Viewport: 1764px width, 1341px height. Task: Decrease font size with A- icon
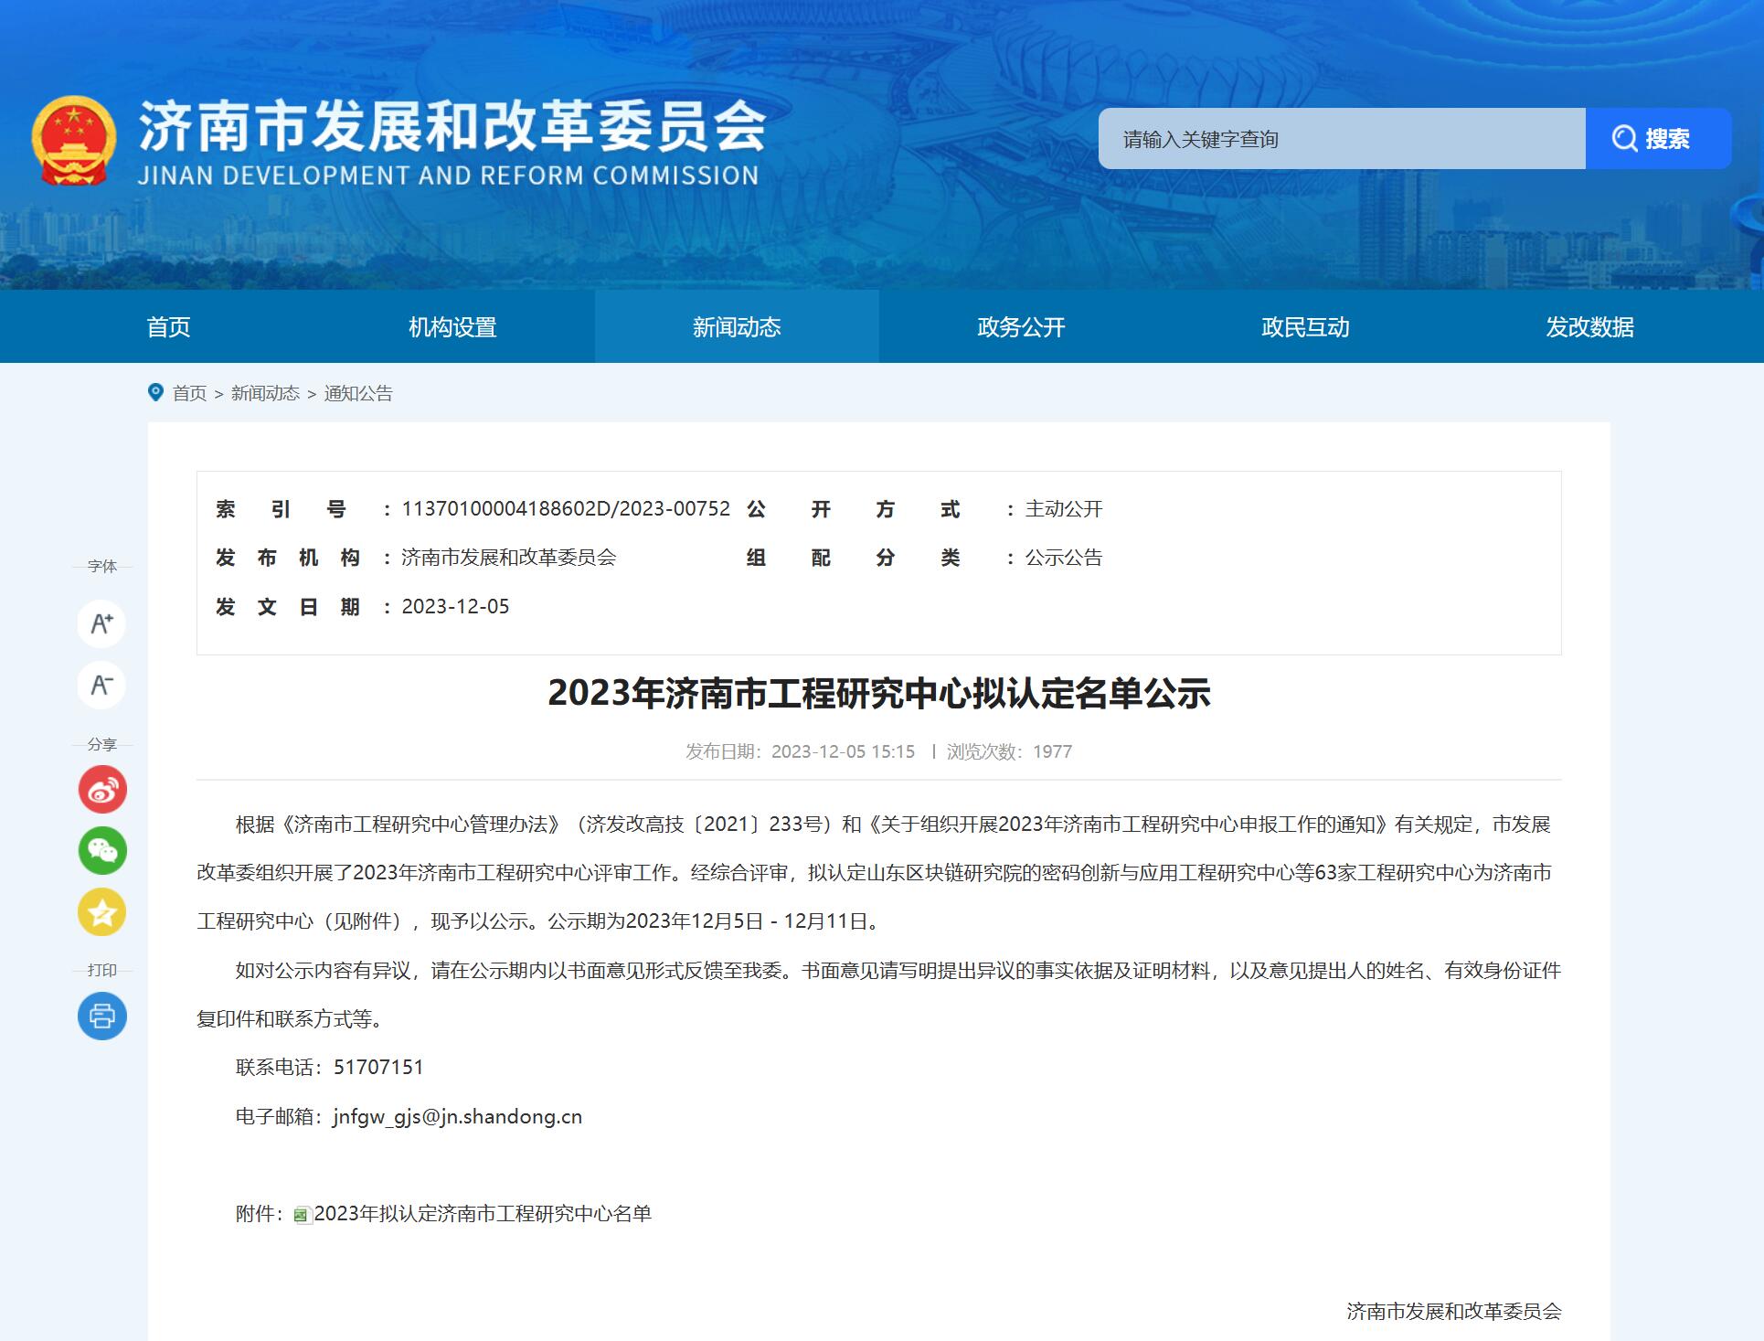coord(101,685)
